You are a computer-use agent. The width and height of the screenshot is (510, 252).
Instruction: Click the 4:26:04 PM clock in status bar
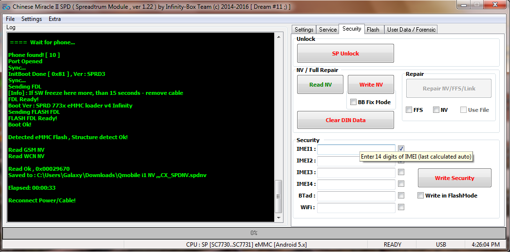(486, 245)
